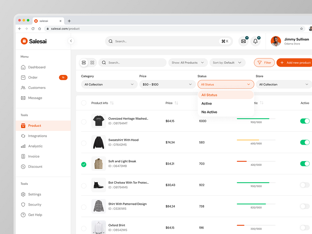Open the notifications bell icon

(255, 41)
